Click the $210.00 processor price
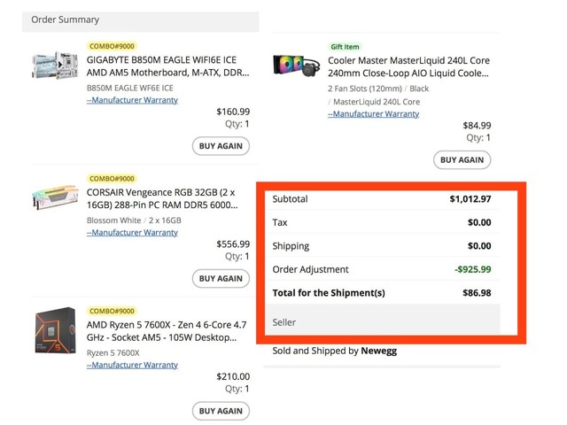The height and width of the screenshot is (425, 567). click(233, 376)
